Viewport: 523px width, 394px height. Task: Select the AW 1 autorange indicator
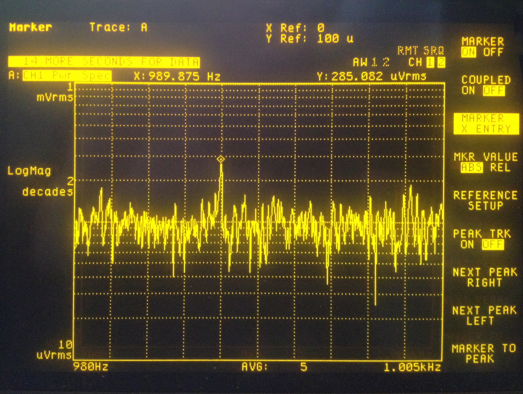(x=364, y=62)
